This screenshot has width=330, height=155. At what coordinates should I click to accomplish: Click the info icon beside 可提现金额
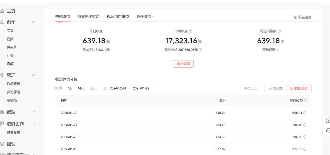click(x=279, y=31)
